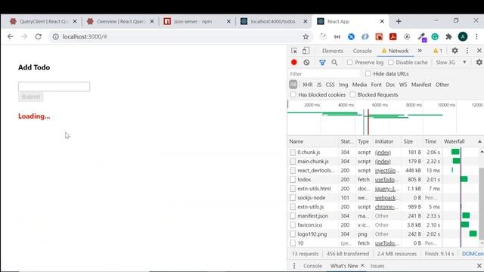
Task: Click the network Filter text field
Action: [x=324, y=74]
